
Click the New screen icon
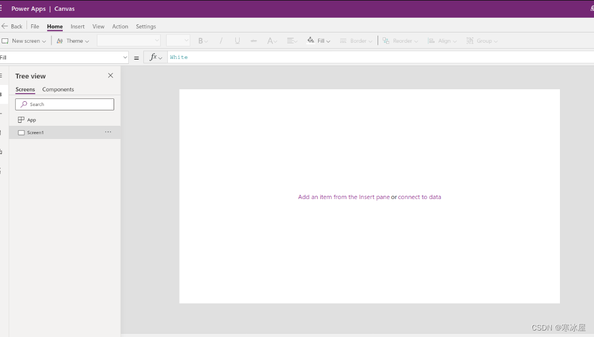(x=5, y=41)
